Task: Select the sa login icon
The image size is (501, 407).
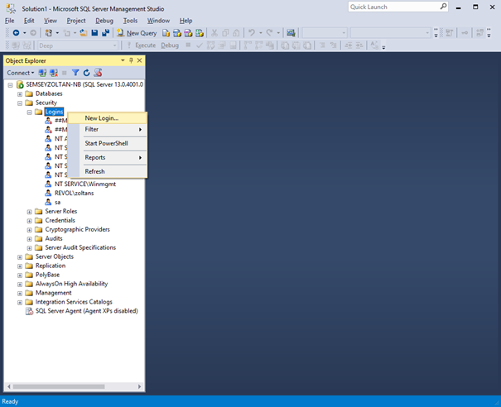Action: coord(48,202)
